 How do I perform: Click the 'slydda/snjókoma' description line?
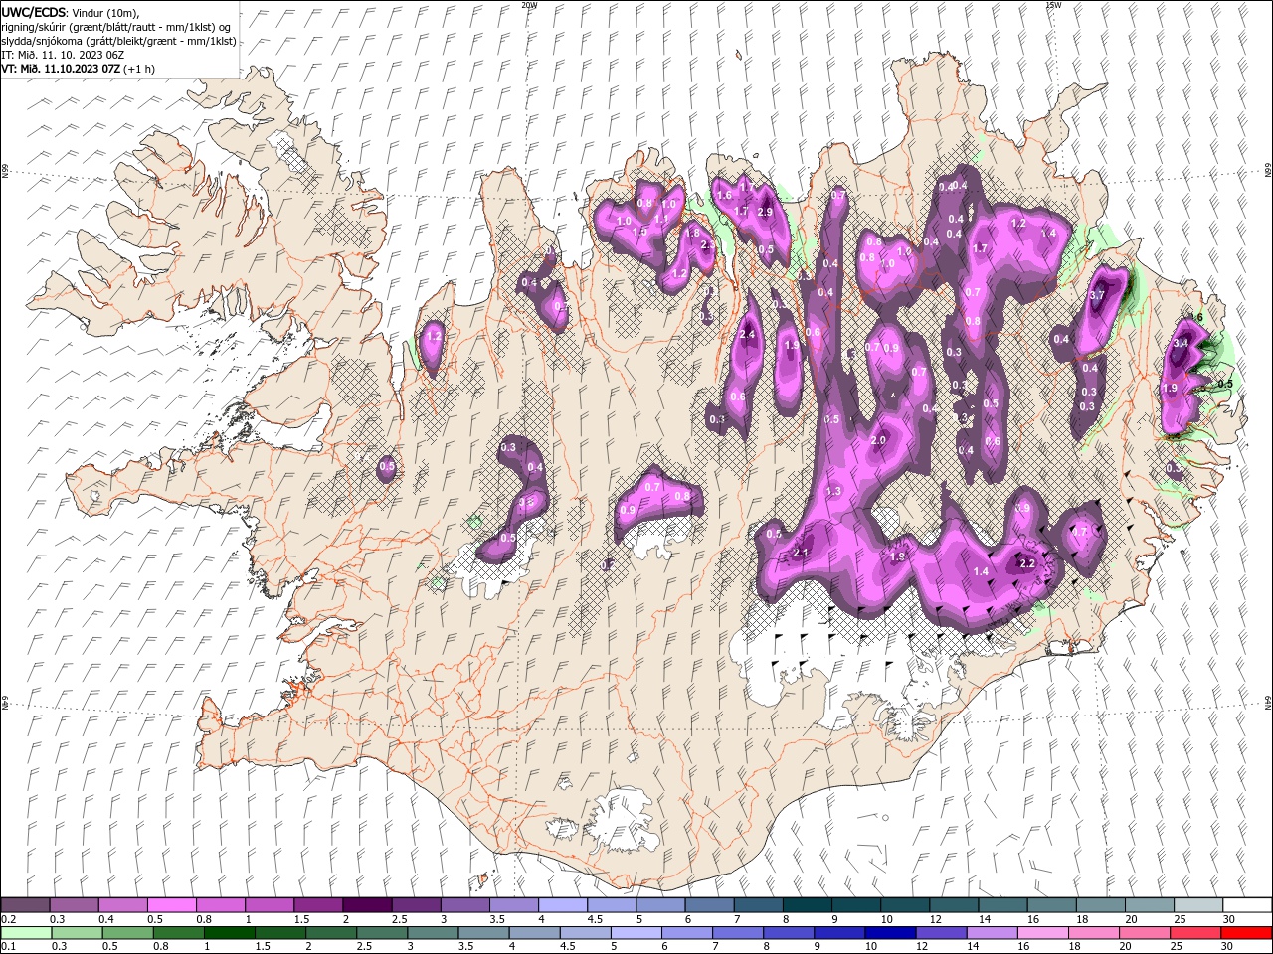click(116, 41)
